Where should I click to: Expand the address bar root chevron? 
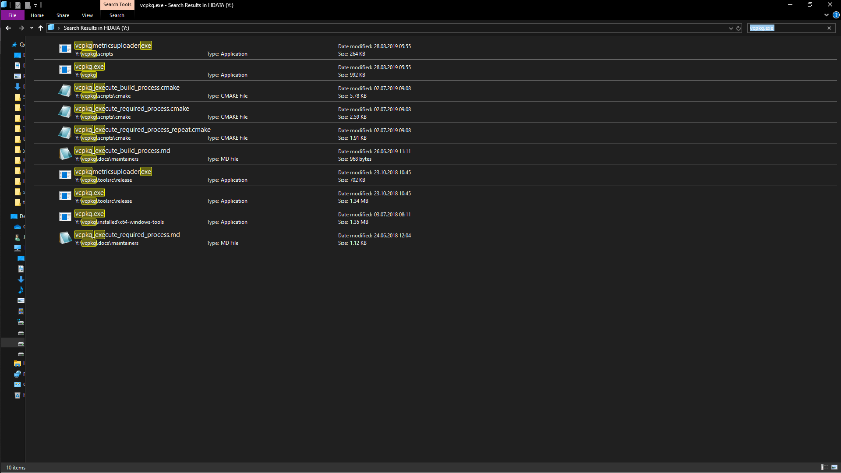click(x=59, y=28)
